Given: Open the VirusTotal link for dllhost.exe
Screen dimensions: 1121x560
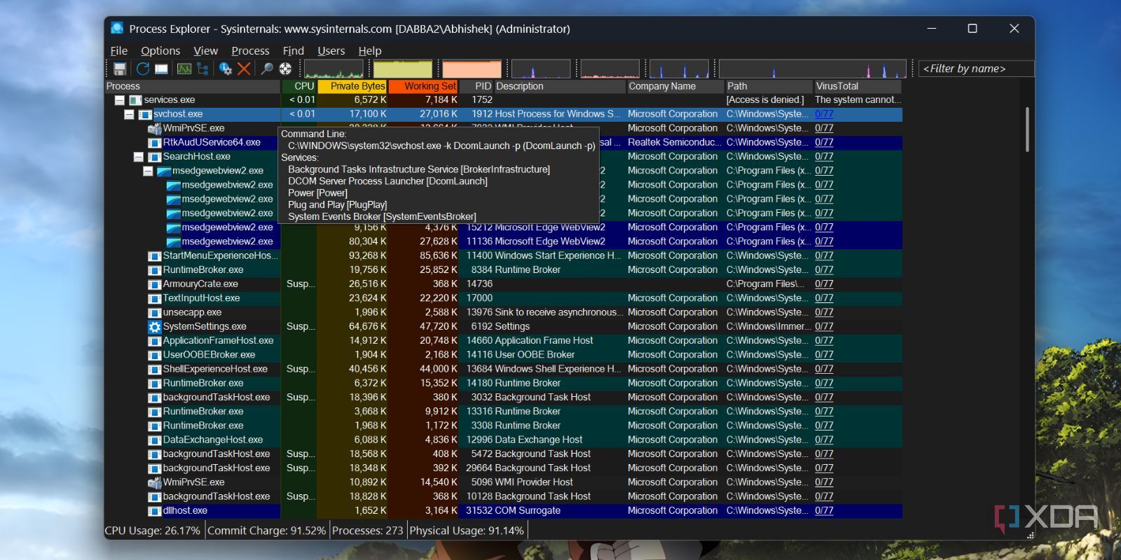Looking at the screenshot, I should click(x=824, y=511).
